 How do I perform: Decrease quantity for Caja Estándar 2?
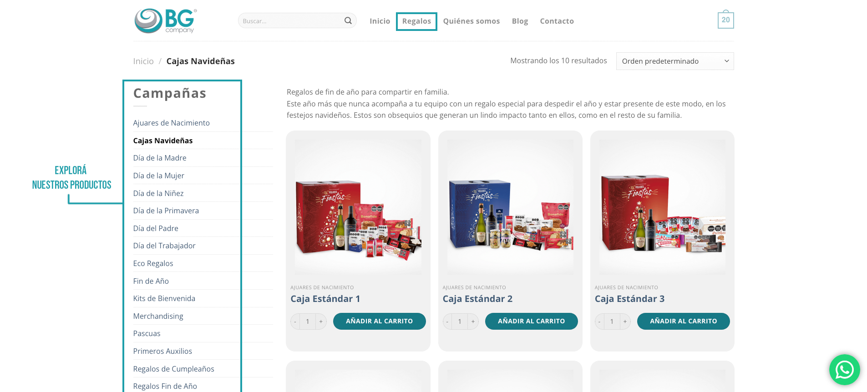(x=447, y=322)
